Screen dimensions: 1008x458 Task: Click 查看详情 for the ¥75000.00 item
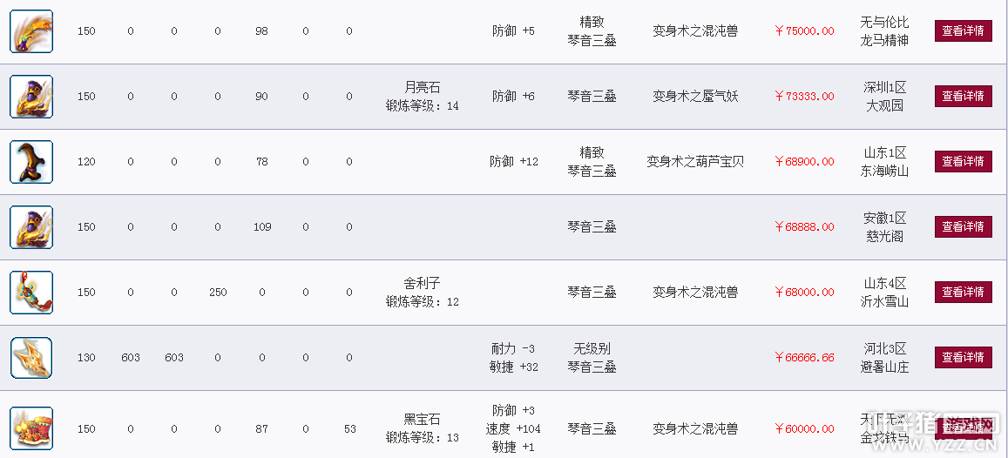pyautogui.click(x=963, y=30)
